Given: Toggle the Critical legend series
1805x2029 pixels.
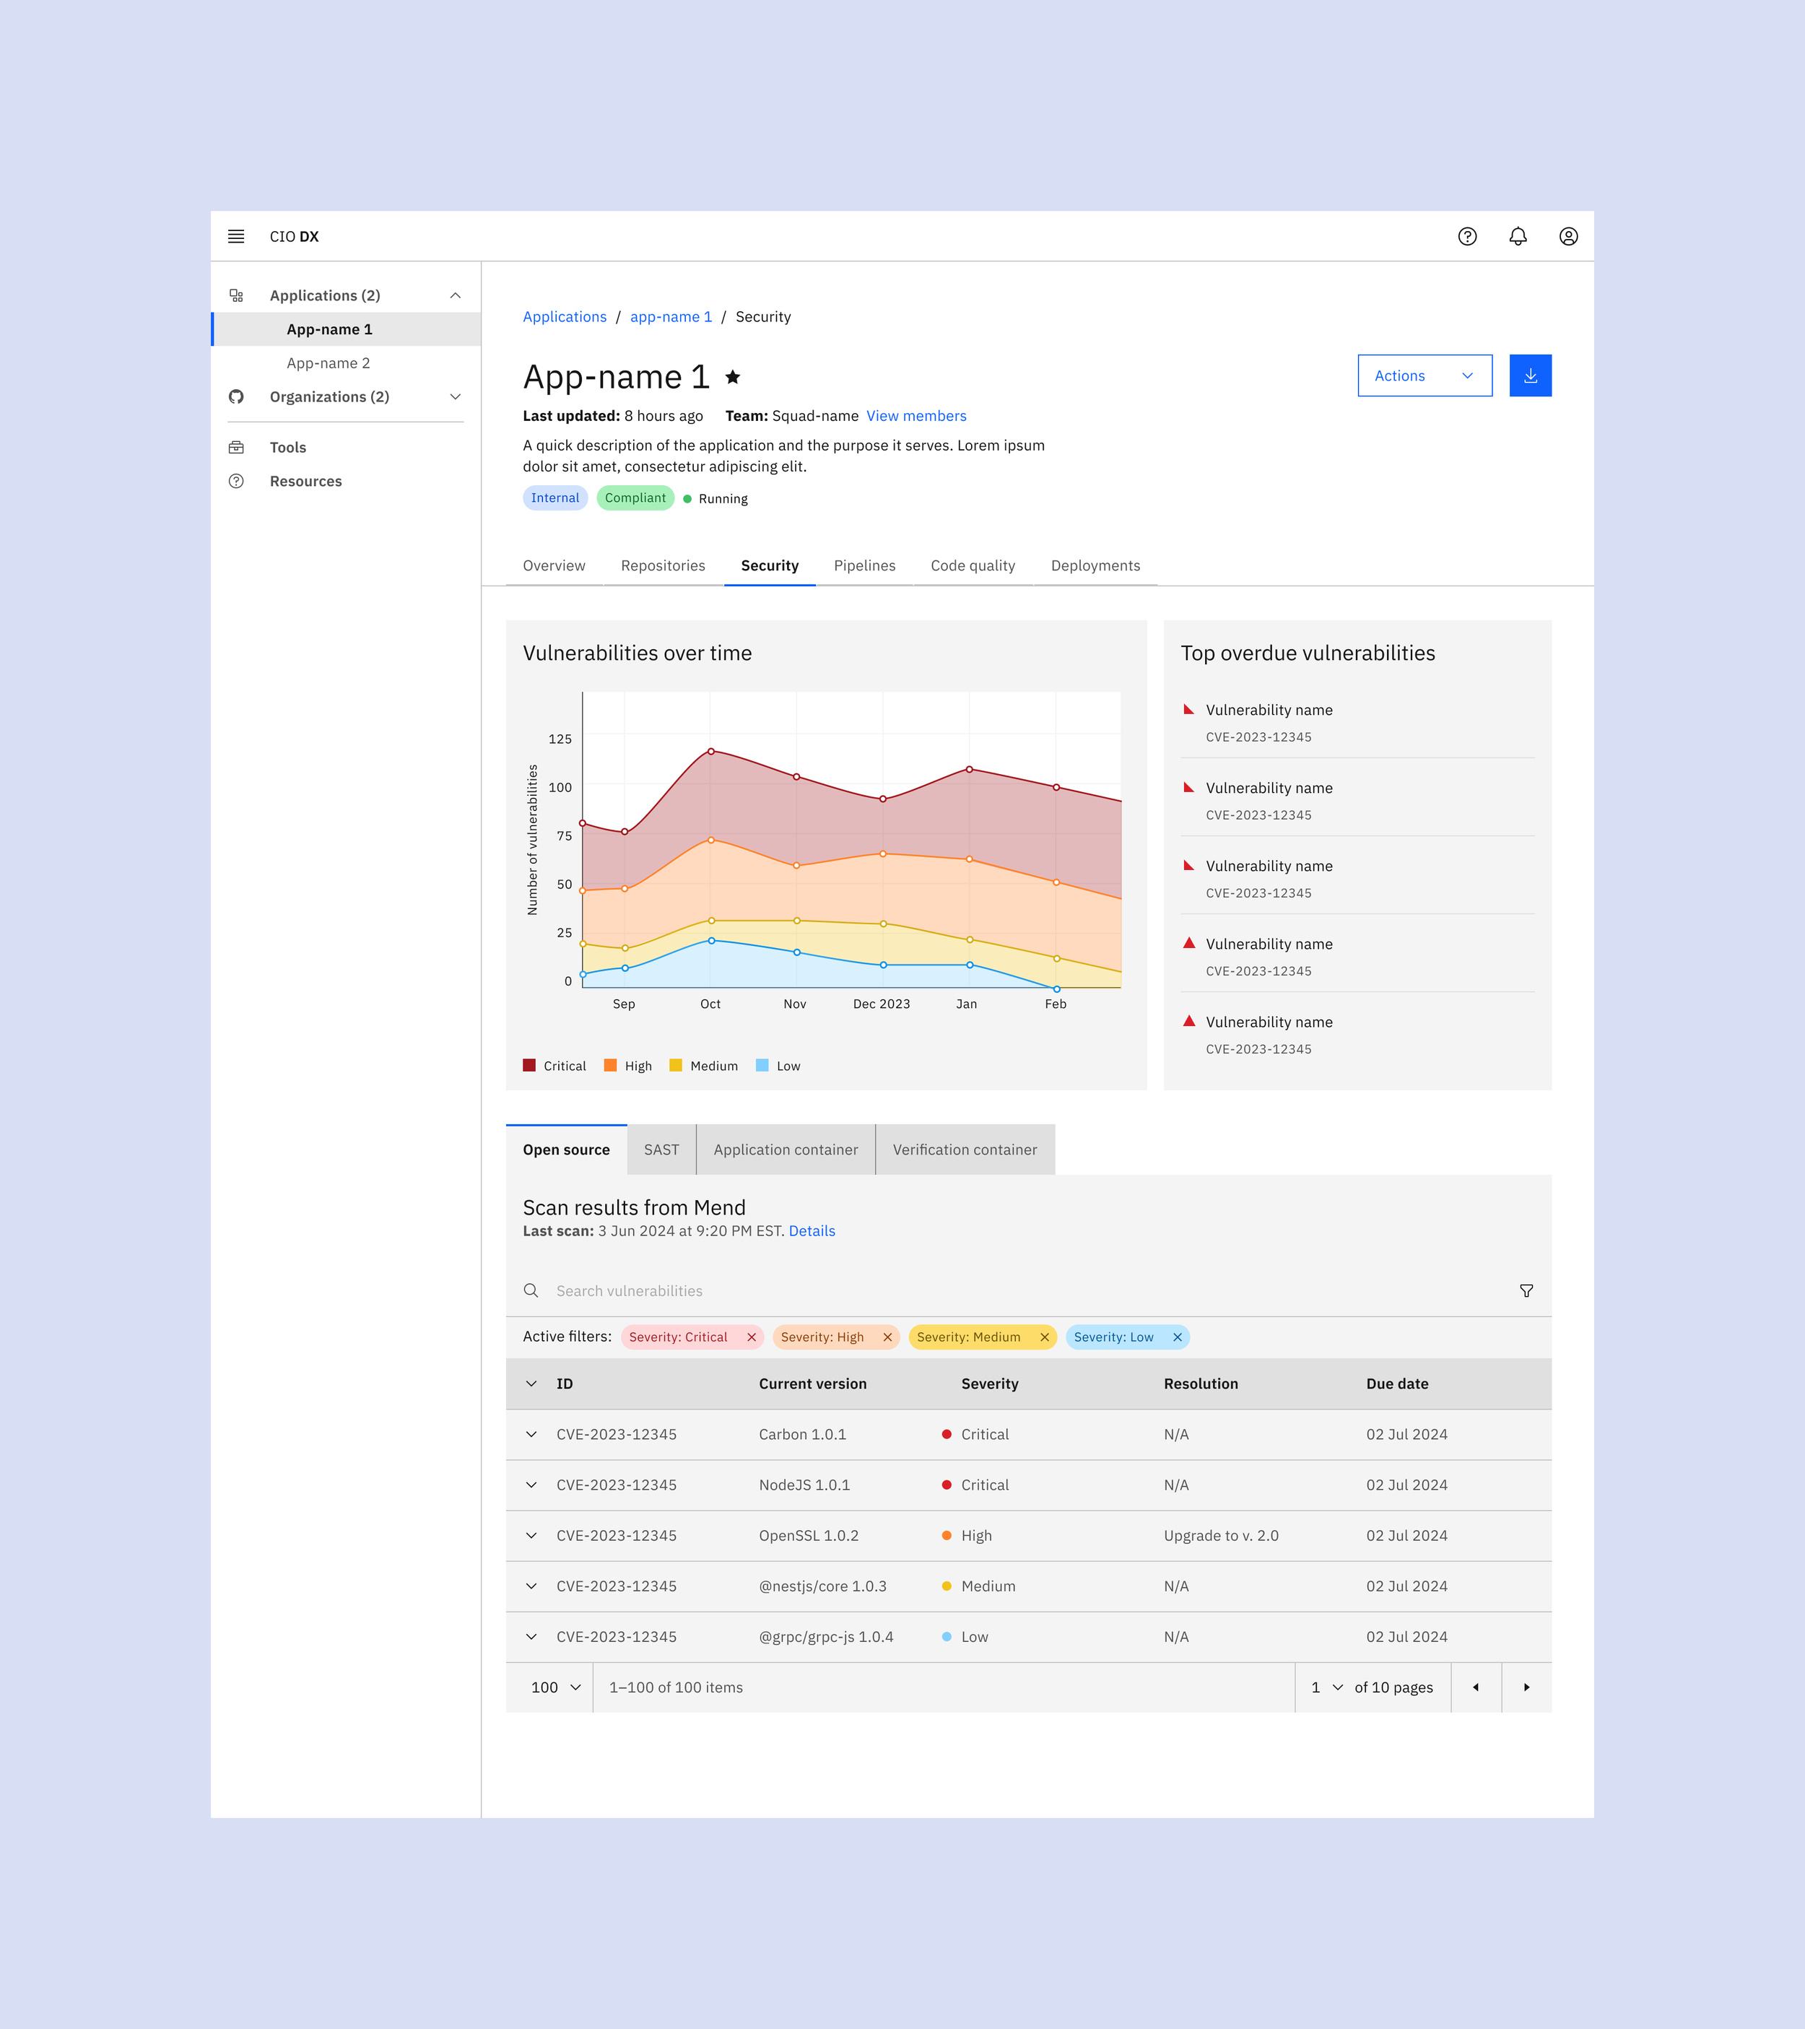Looking at the screenshot, I should pyautogui.click(x=554, y=1066).
